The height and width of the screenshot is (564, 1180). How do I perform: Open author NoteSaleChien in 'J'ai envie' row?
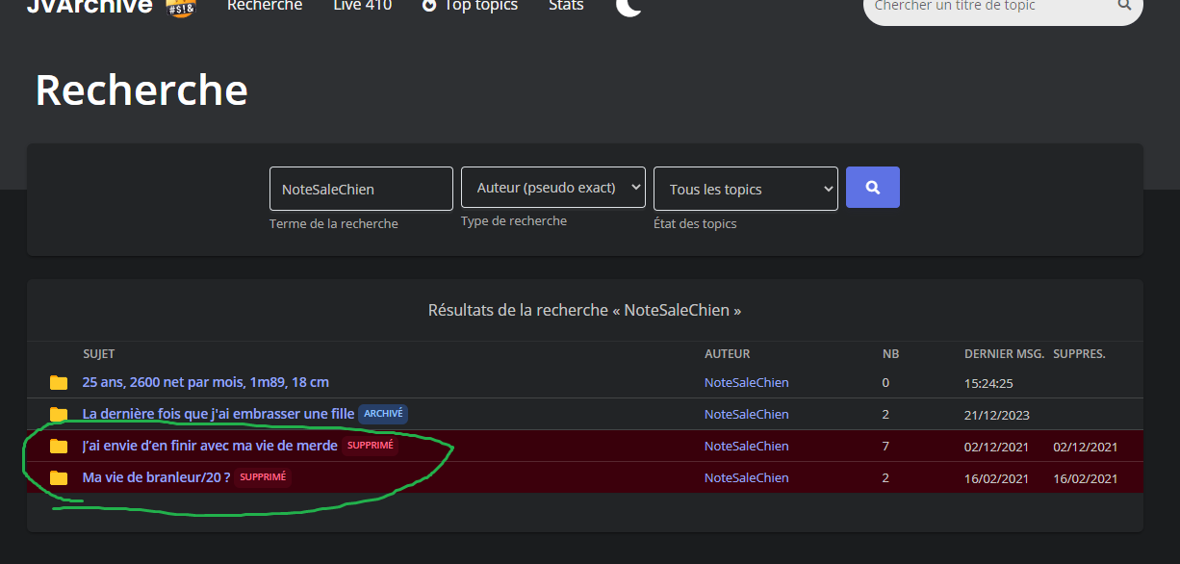coord(746,446)
